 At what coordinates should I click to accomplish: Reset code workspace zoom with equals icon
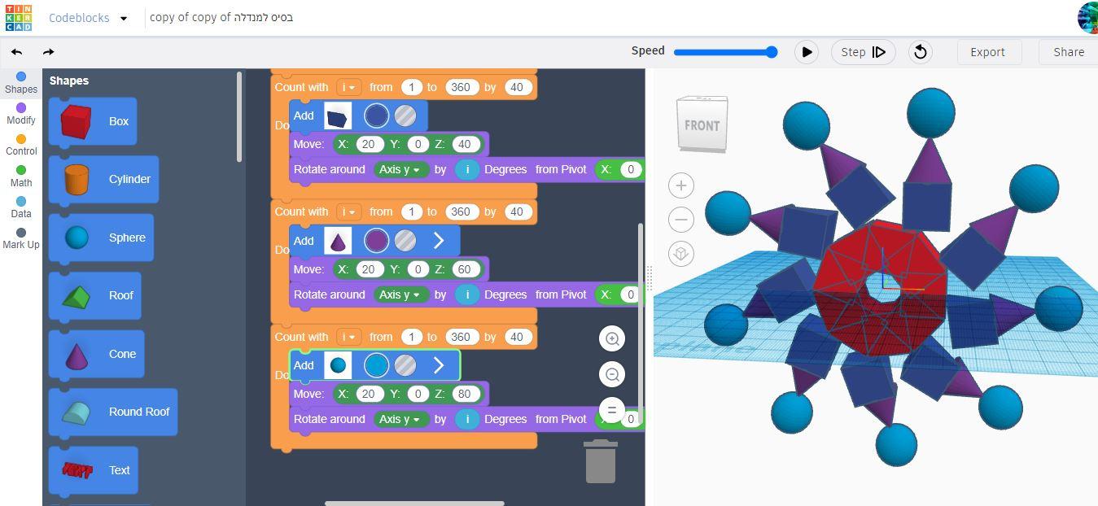(x=612, y=410)
